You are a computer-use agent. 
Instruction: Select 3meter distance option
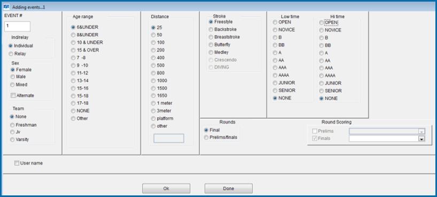tap(161, 111)
